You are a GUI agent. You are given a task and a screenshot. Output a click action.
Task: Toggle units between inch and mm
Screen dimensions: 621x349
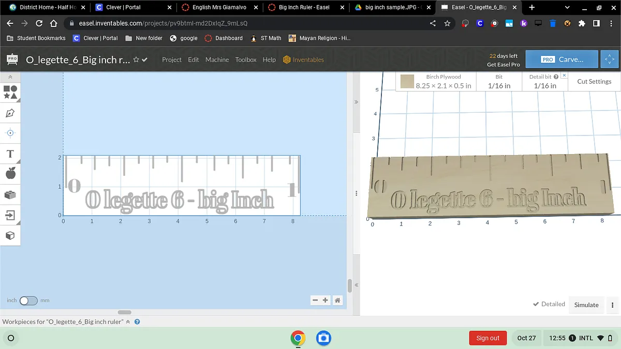(28, 300)
